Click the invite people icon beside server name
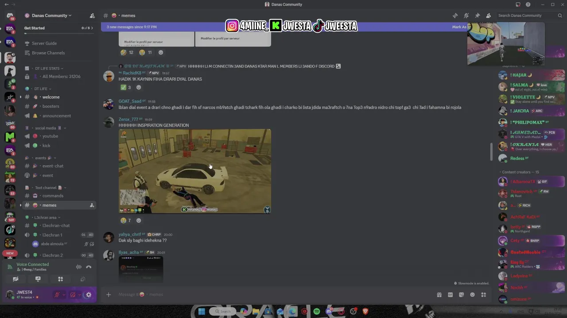Screen dimensions: 567x318 tap(92, 15)
